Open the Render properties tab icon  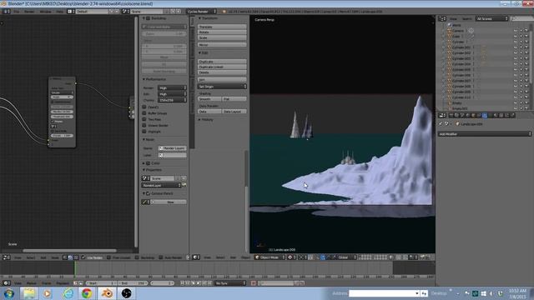coord(451,116)
